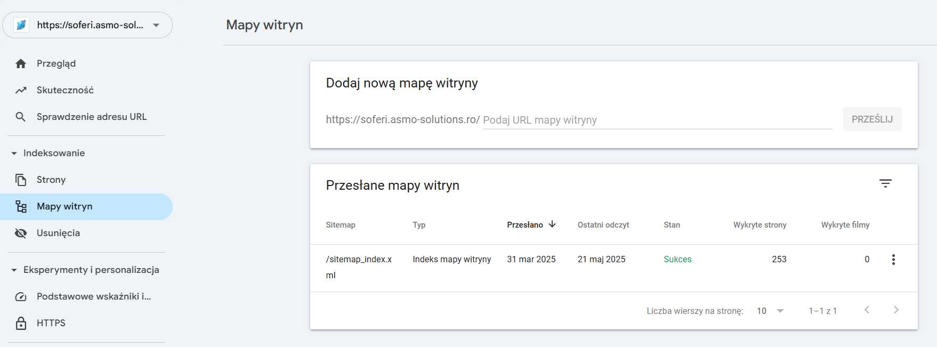Open Mapy witryn menu item
The image size is (937, 347).
pos(64,207)
